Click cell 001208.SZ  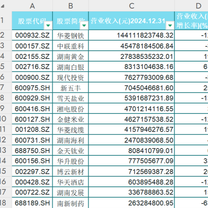pyautogui.click(x=32, y=129)
